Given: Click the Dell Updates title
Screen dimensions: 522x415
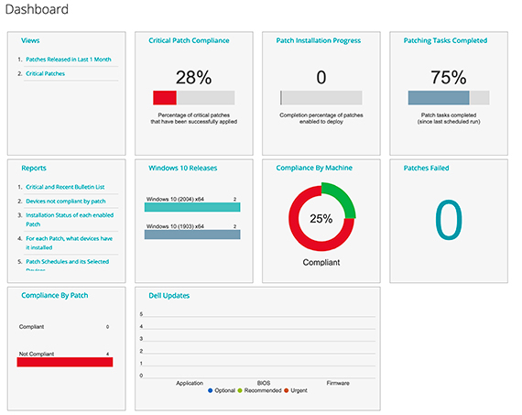Looking at the screenshot, I should click(x=169, y=295).
